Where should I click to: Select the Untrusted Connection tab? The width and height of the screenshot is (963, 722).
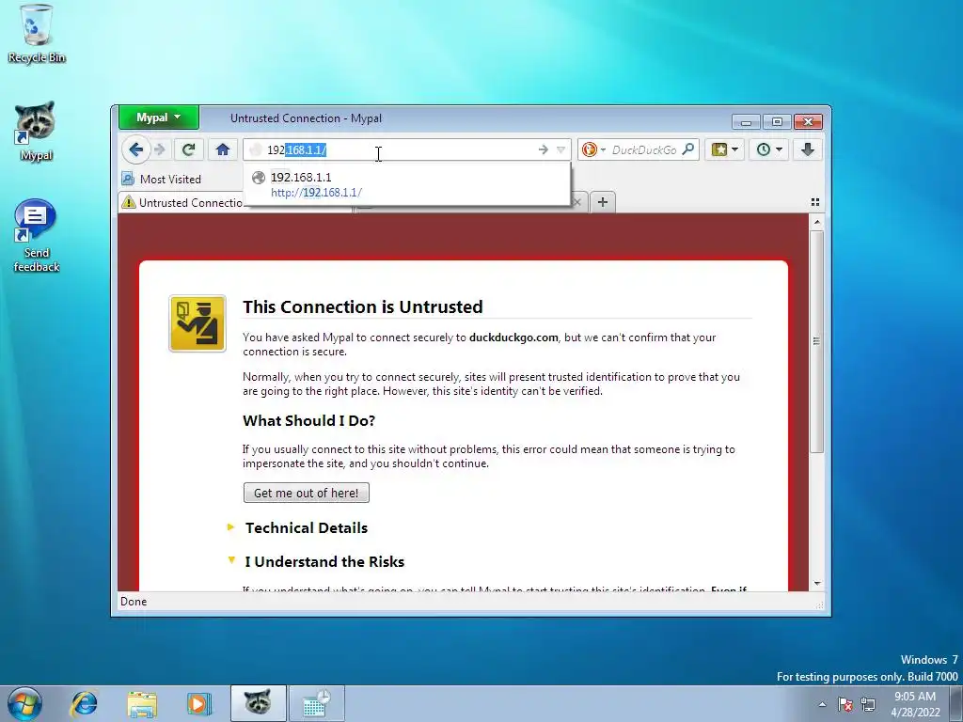pos(182,203)
